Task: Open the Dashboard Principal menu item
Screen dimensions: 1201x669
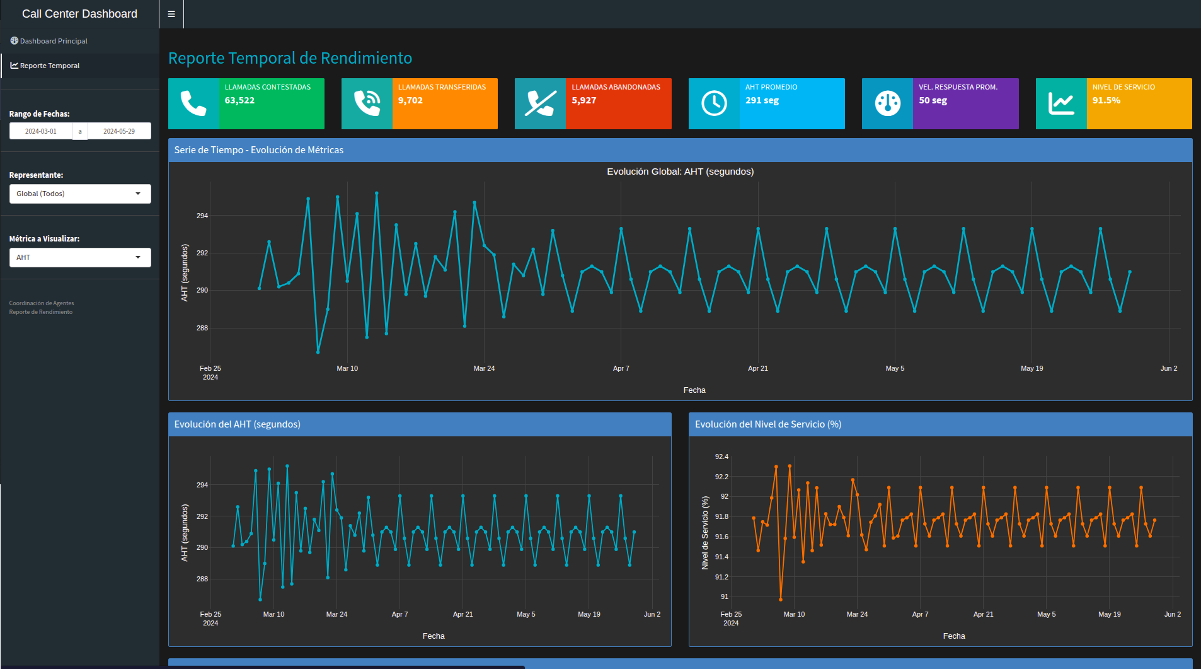Action: click(x=54, y=41)
